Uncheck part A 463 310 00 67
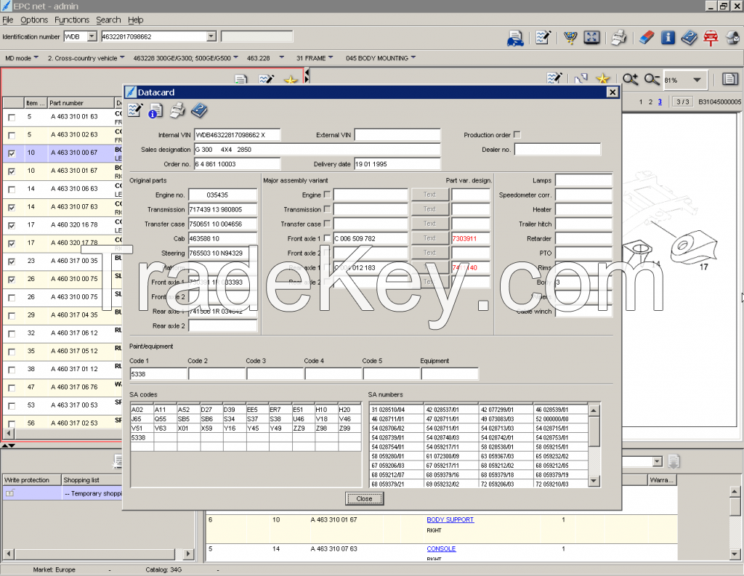Image resolution: width=744 pixels, height=576 pixels. [x=12, y=153]
